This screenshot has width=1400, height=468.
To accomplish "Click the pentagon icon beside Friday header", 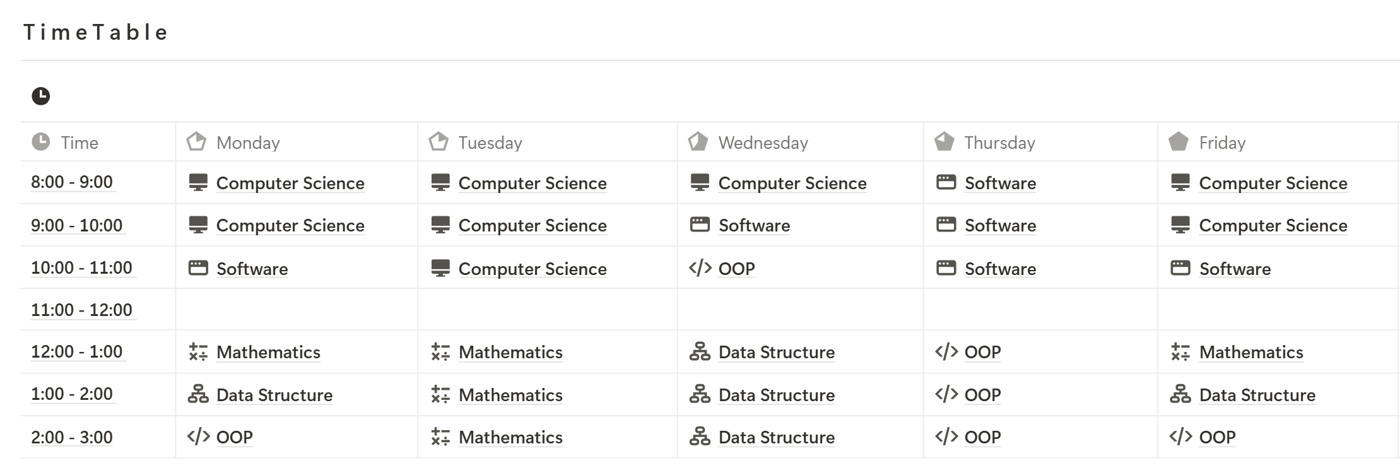I will (x=1179, y=141).
